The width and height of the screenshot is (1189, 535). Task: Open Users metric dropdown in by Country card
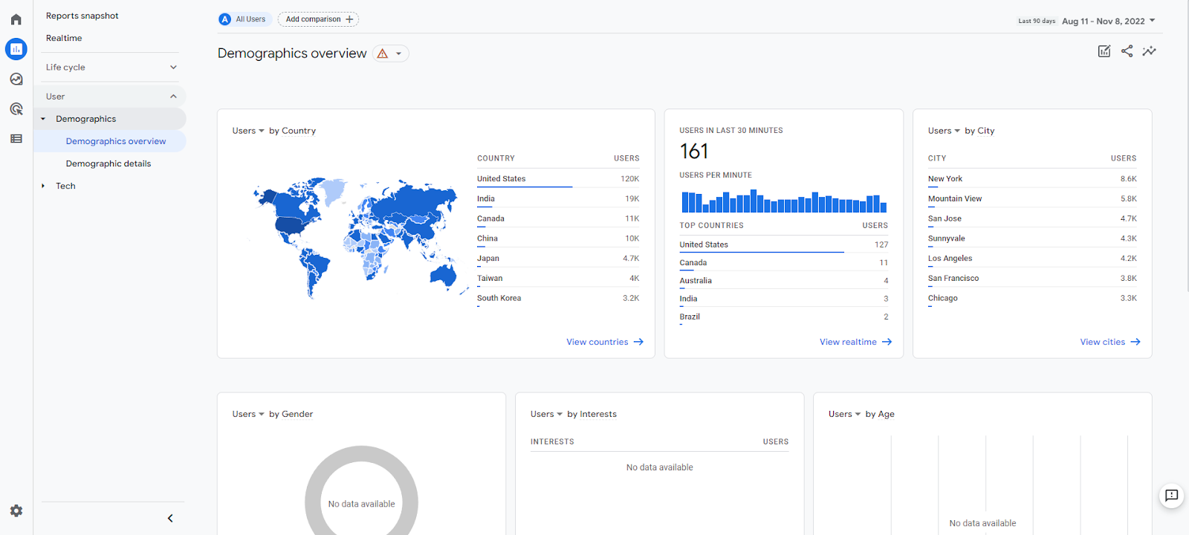point(248,131)
